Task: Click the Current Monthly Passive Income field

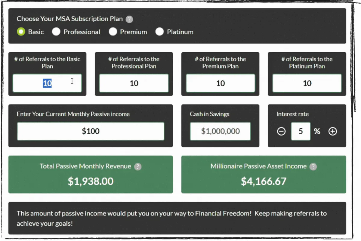Action: tap(91, 131)
